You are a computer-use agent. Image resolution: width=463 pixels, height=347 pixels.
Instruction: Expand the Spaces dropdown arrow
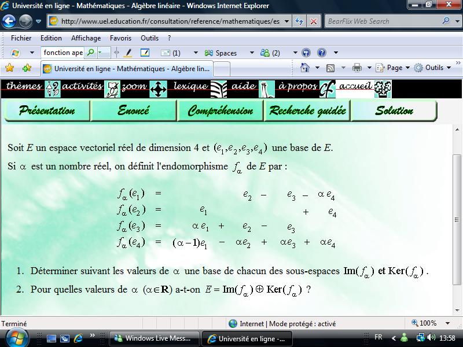252,53
